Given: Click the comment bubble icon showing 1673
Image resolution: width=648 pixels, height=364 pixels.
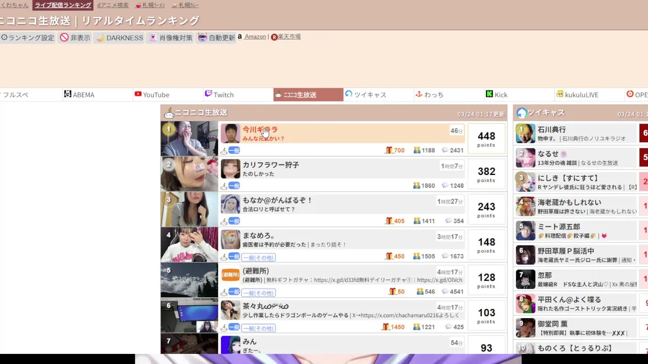Looking at the screenshot, I should click(x=445, y=256).
